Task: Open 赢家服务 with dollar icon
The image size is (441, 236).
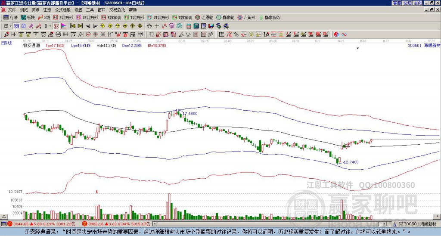Action: 270,17
